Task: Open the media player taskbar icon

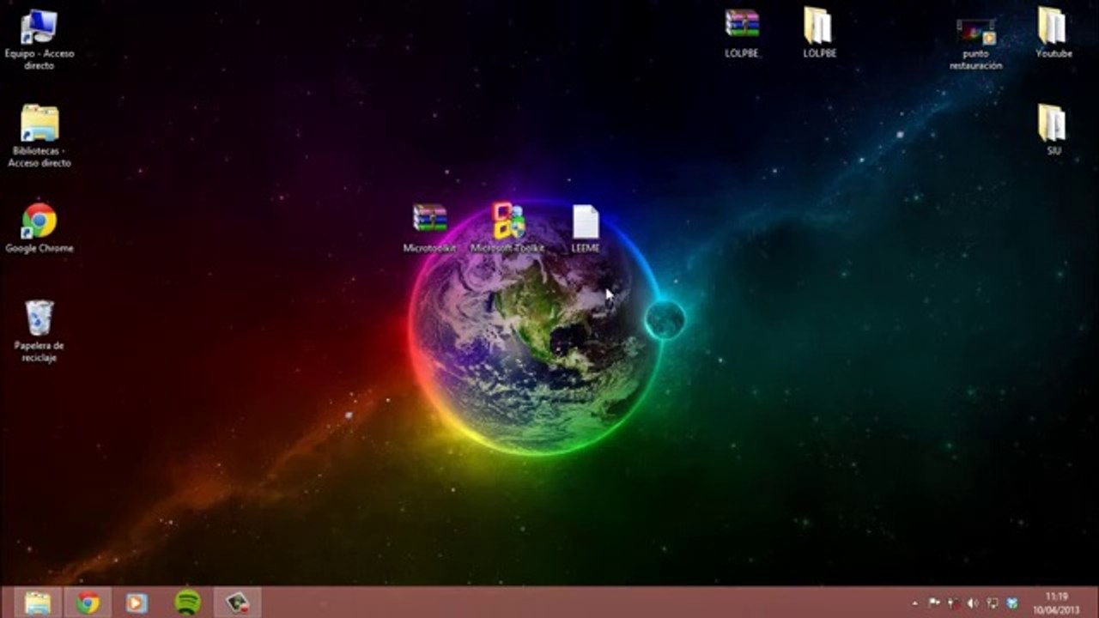Action: (137, 603)
